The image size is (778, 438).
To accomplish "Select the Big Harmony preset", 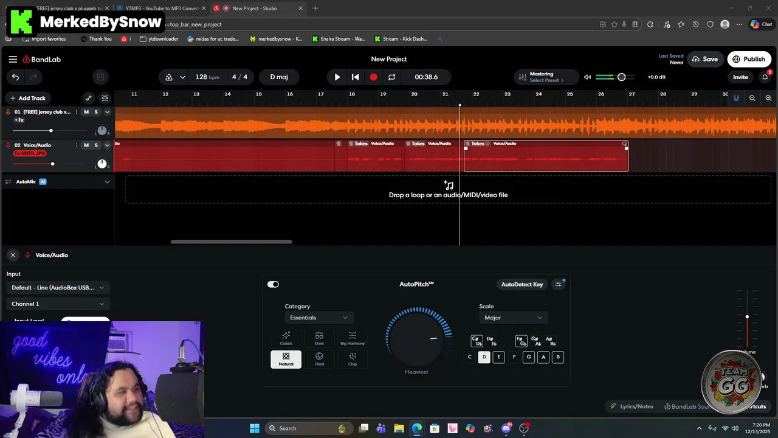I will coord(353,338).
